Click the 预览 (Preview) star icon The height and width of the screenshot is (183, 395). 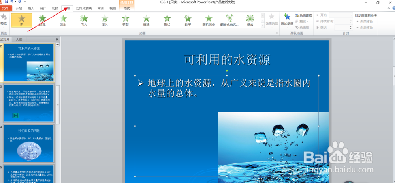pos(4,17)
